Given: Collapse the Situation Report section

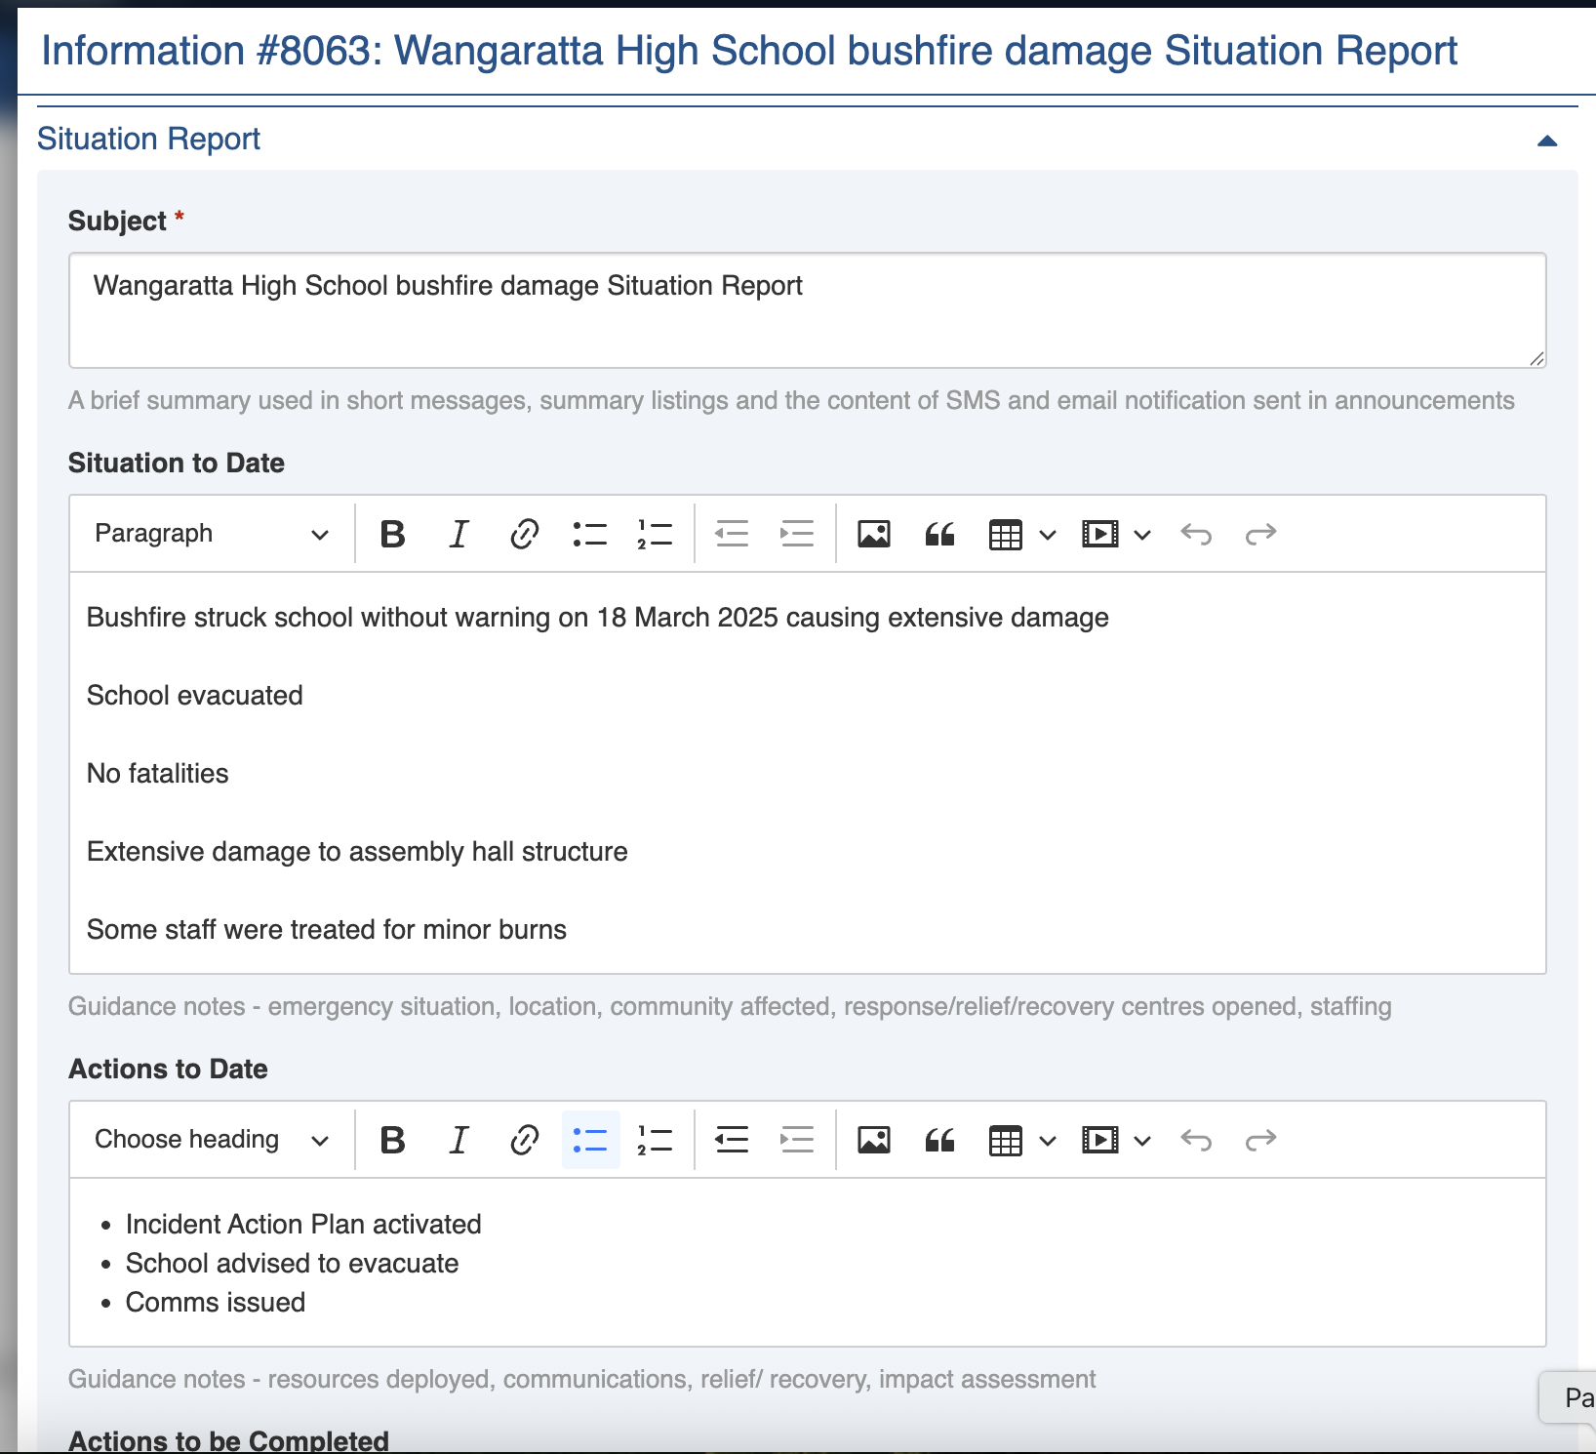Looking at the screenshot, I should 1546,141.
